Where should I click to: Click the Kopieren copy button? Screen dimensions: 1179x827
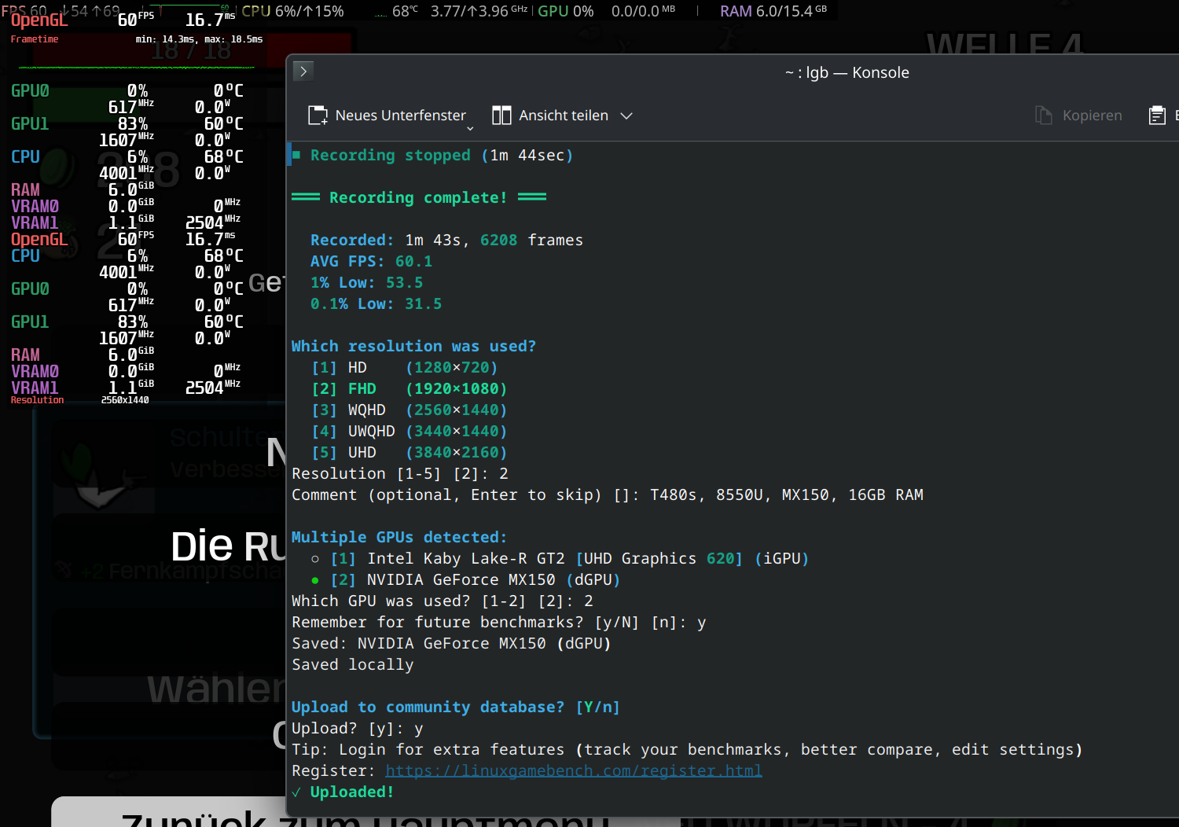coord(1078,116)
